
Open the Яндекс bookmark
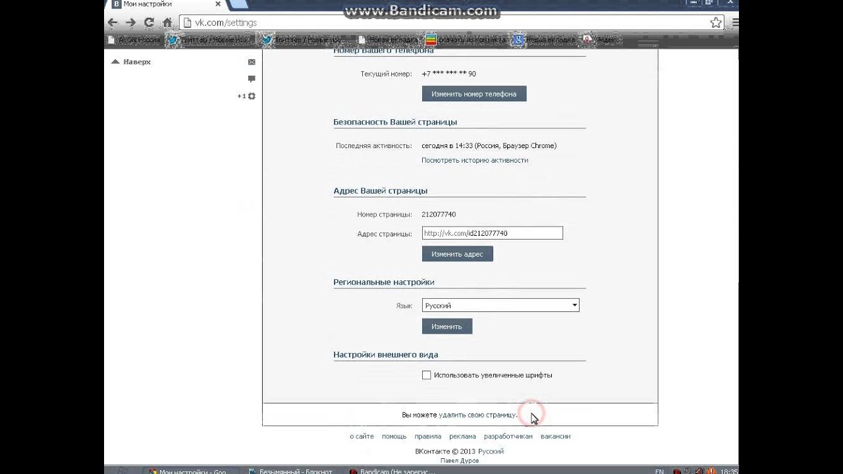point(601,40)
